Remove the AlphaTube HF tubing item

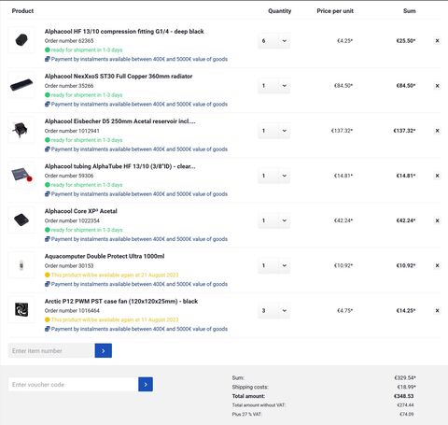click(437, 176)
